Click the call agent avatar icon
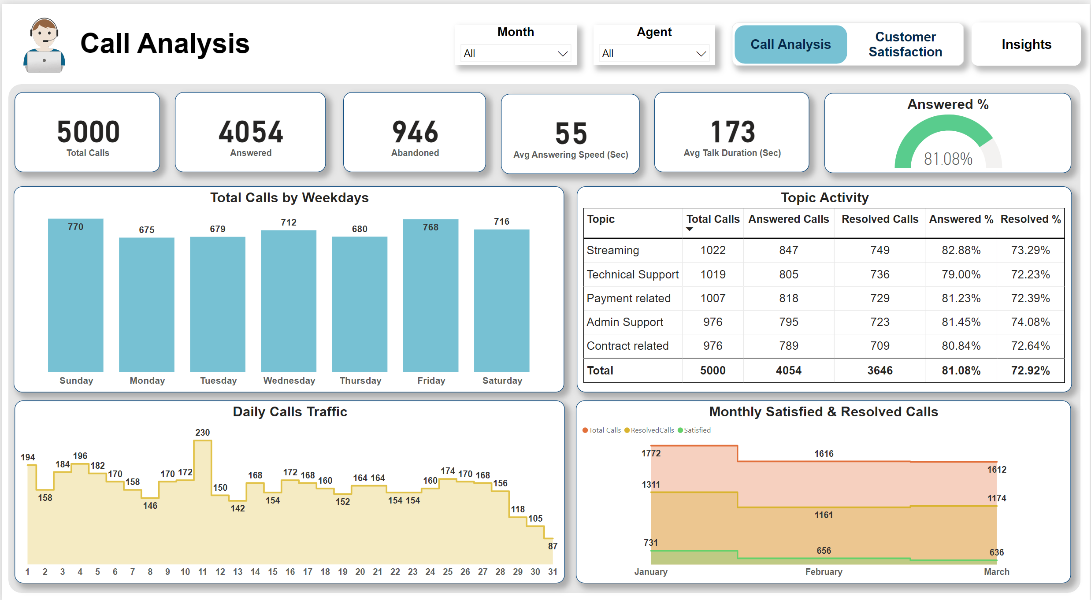1091x600 pixels. (44, 45)
